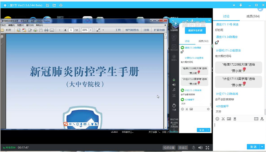Toggle the 自适应 adaptive display button
This screenshot has width=266, height=152.
183,148
